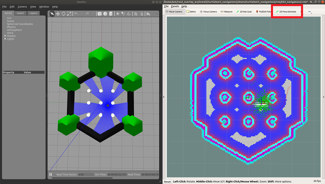
Task: Open Gazebo Camera menu
Action: [22, 6]
